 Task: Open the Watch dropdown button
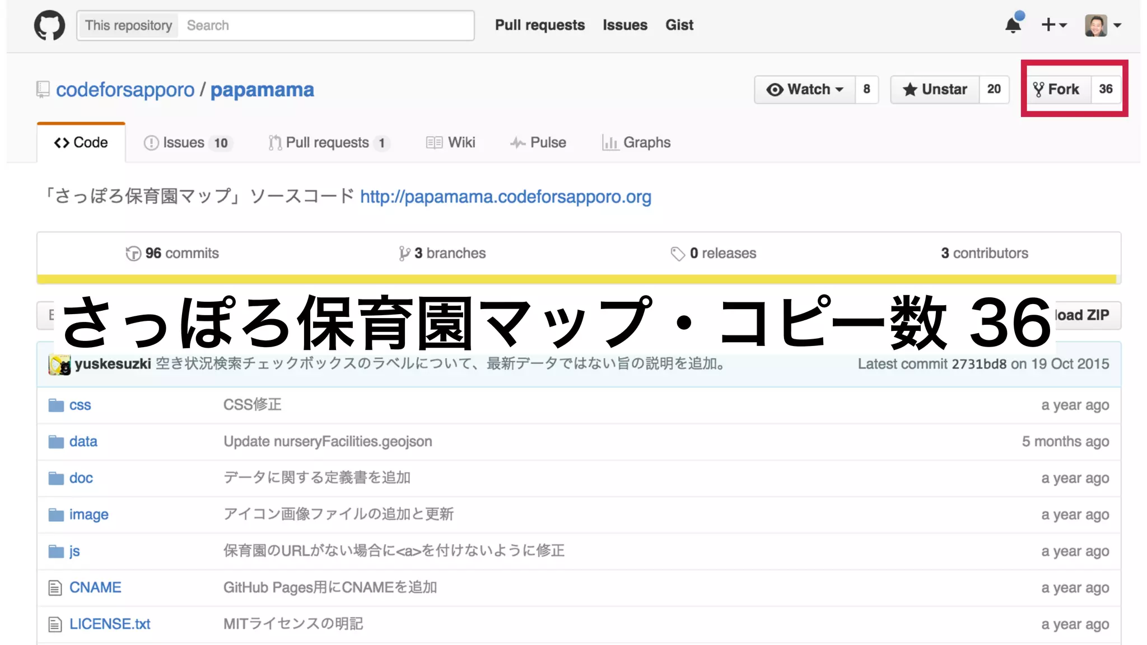coord(805,90)
